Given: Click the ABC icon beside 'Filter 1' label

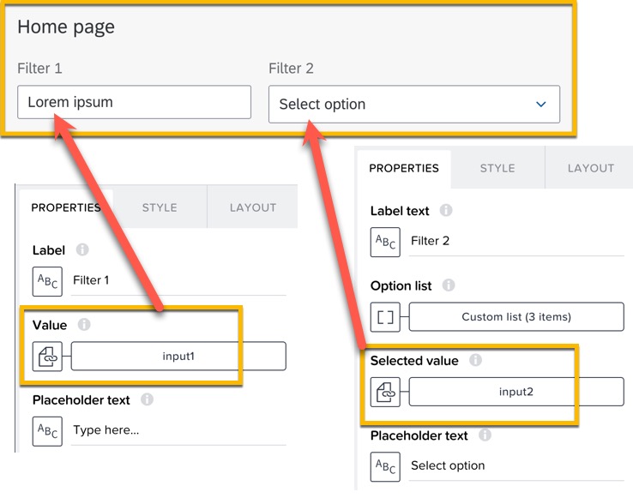Looking at the screenshot, I should 47,280.
